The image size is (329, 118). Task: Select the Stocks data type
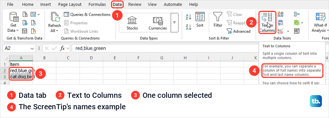pyautogui.click(x=132, y=23)
